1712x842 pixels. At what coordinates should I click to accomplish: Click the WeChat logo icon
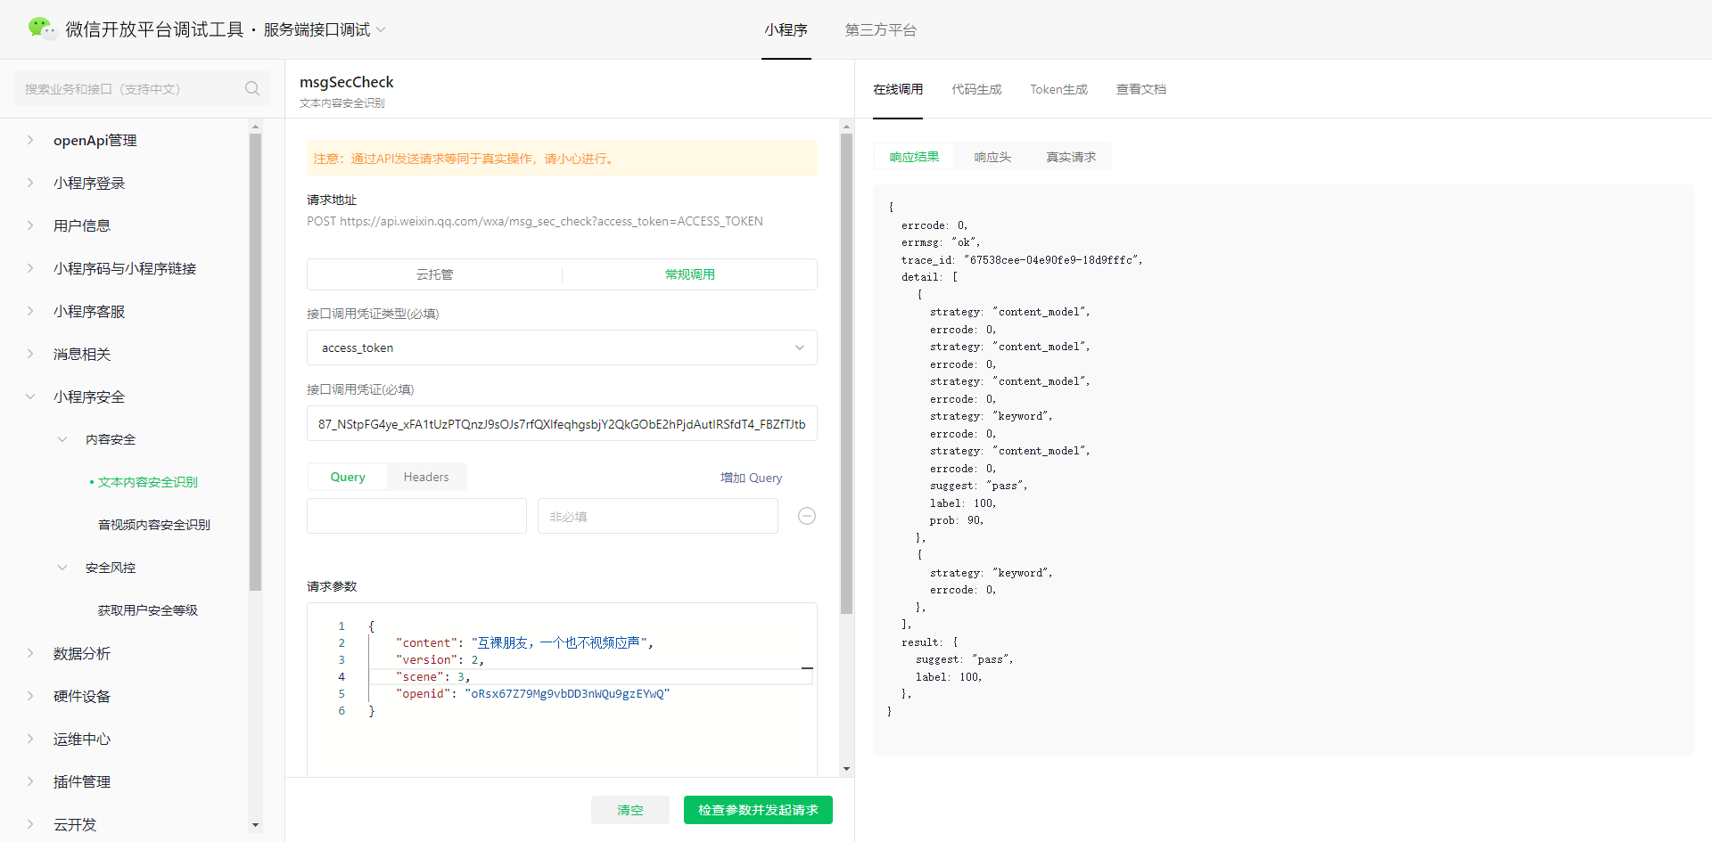tap(41, 29)
